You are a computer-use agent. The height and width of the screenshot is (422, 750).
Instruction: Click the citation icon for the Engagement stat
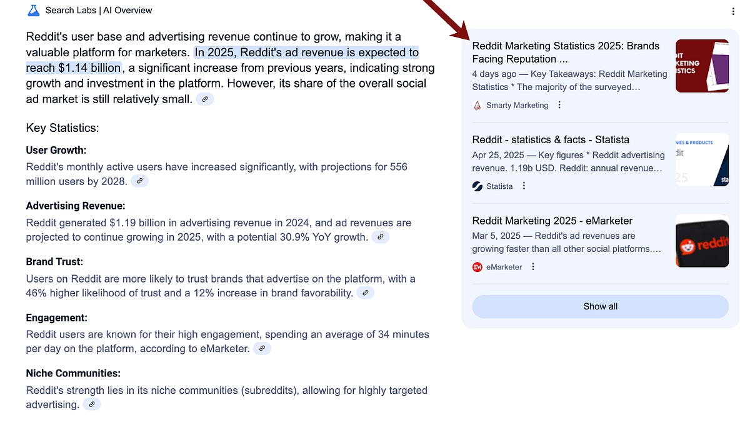(x=262, y=348)
